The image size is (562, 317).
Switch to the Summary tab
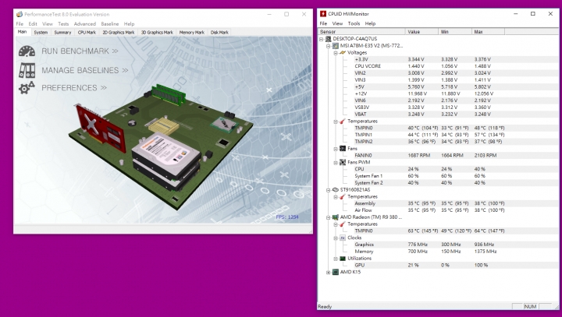pos(62,32)
